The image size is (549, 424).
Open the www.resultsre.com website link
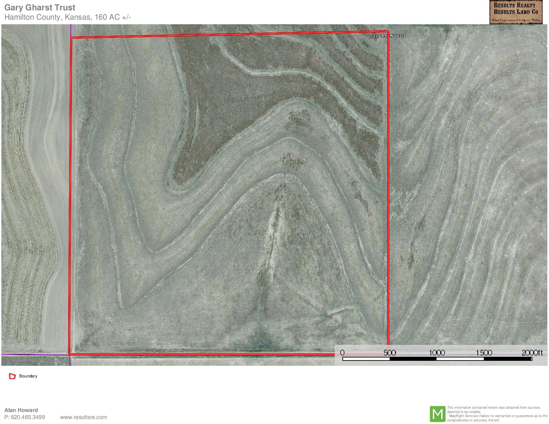[x=84, y=417]
